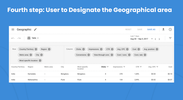Undo the last change
The image size is (183, 100).
pos(13,38)
